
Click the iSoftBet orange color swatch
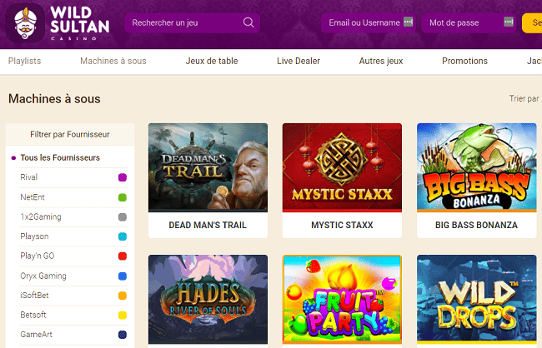[x=123, y=296]
